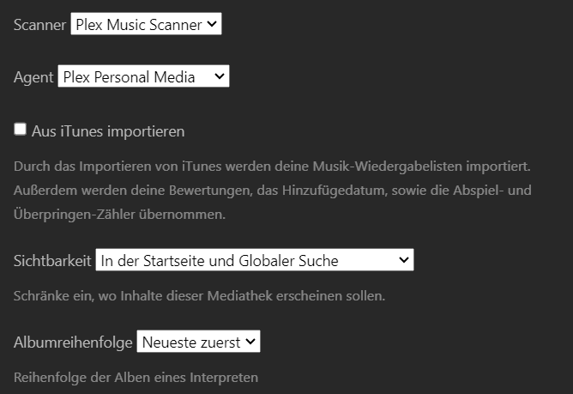The height and width of the screenshot is (394, 573).
Task: Click the selected value 'In der Startseite und Globaler Suche'
Action: [x=219, y=260]
